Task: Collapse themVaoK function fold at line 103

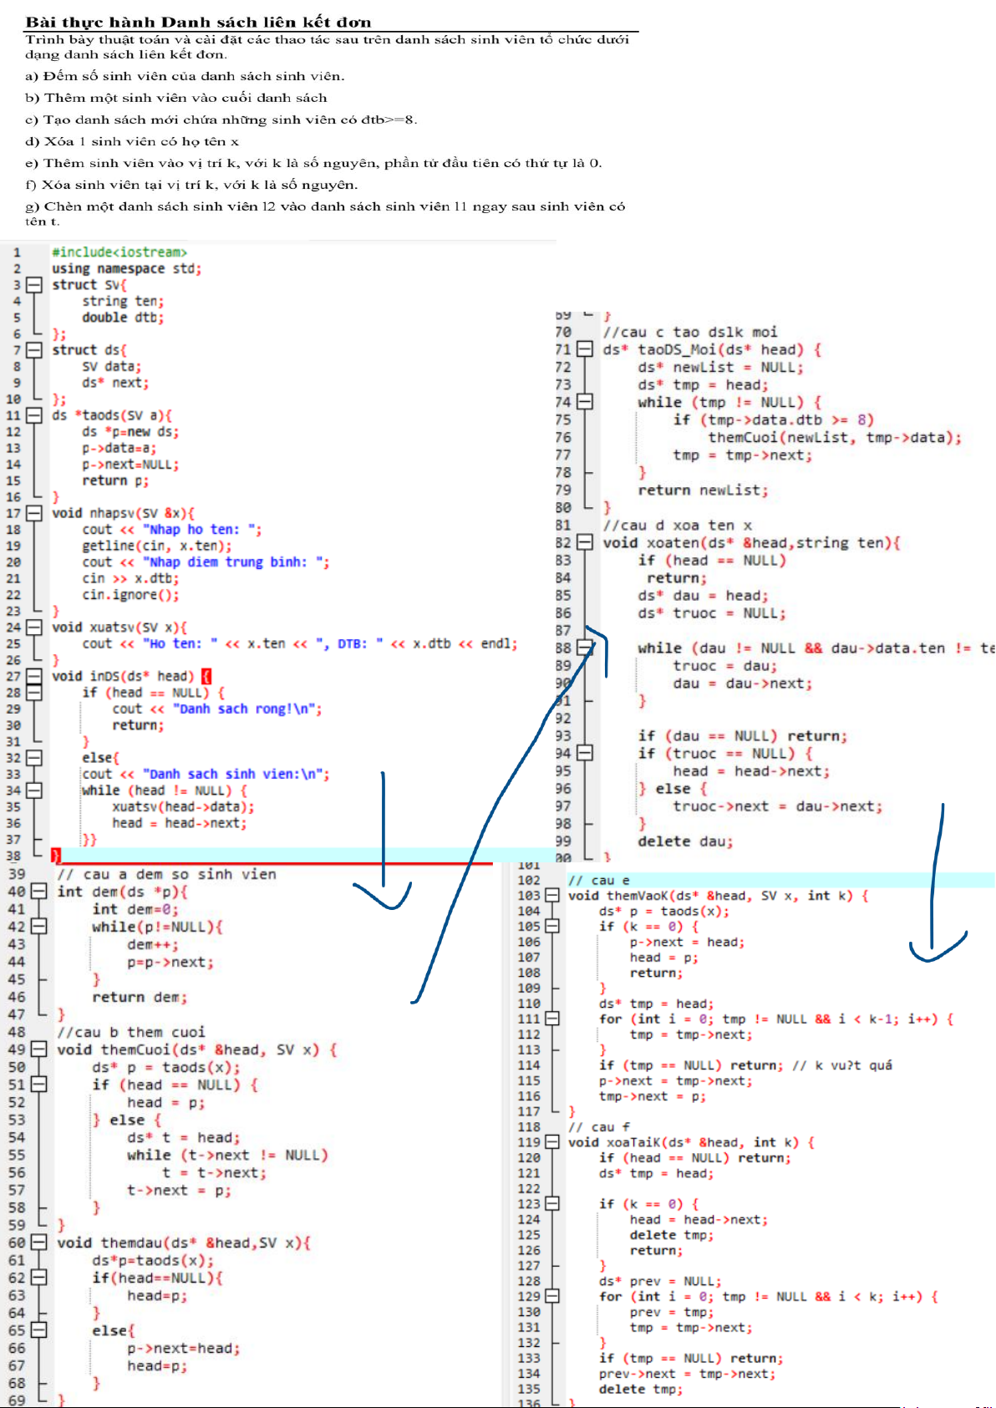Action: coord(551,896)
